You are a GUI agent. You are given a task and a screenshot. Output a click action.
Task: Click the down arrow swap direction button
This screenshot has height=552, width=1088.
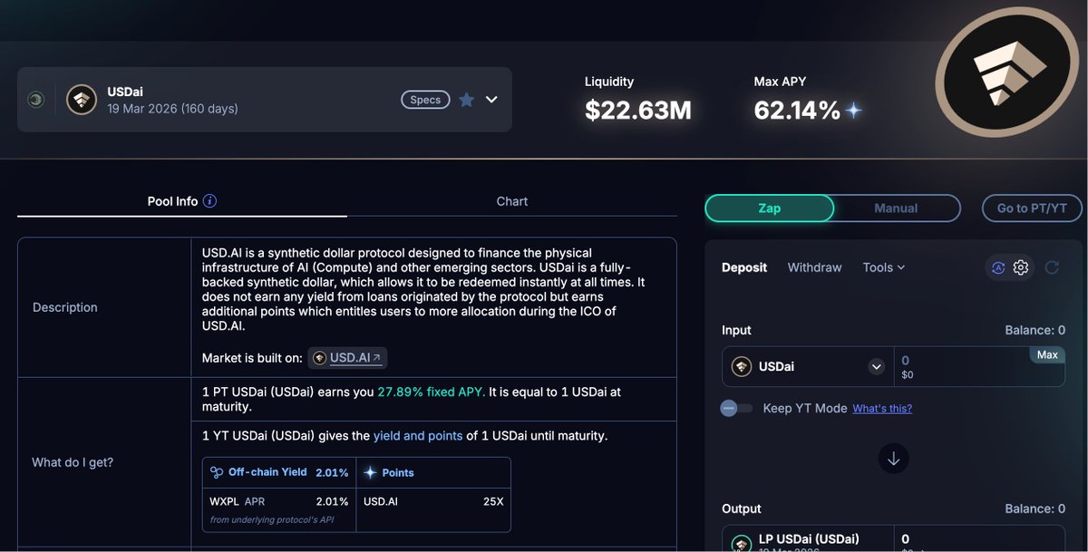[x=893, y=459]
